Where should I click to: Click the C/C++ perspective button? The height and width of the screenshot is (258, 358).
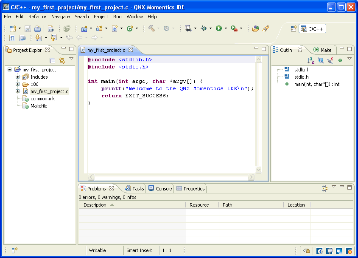312,28
